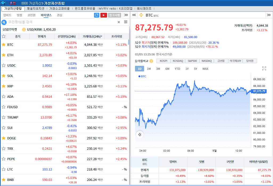The image size is (273, 186).
Task: Unfavorite BTC by clicking its star
Action: [4, 45]
